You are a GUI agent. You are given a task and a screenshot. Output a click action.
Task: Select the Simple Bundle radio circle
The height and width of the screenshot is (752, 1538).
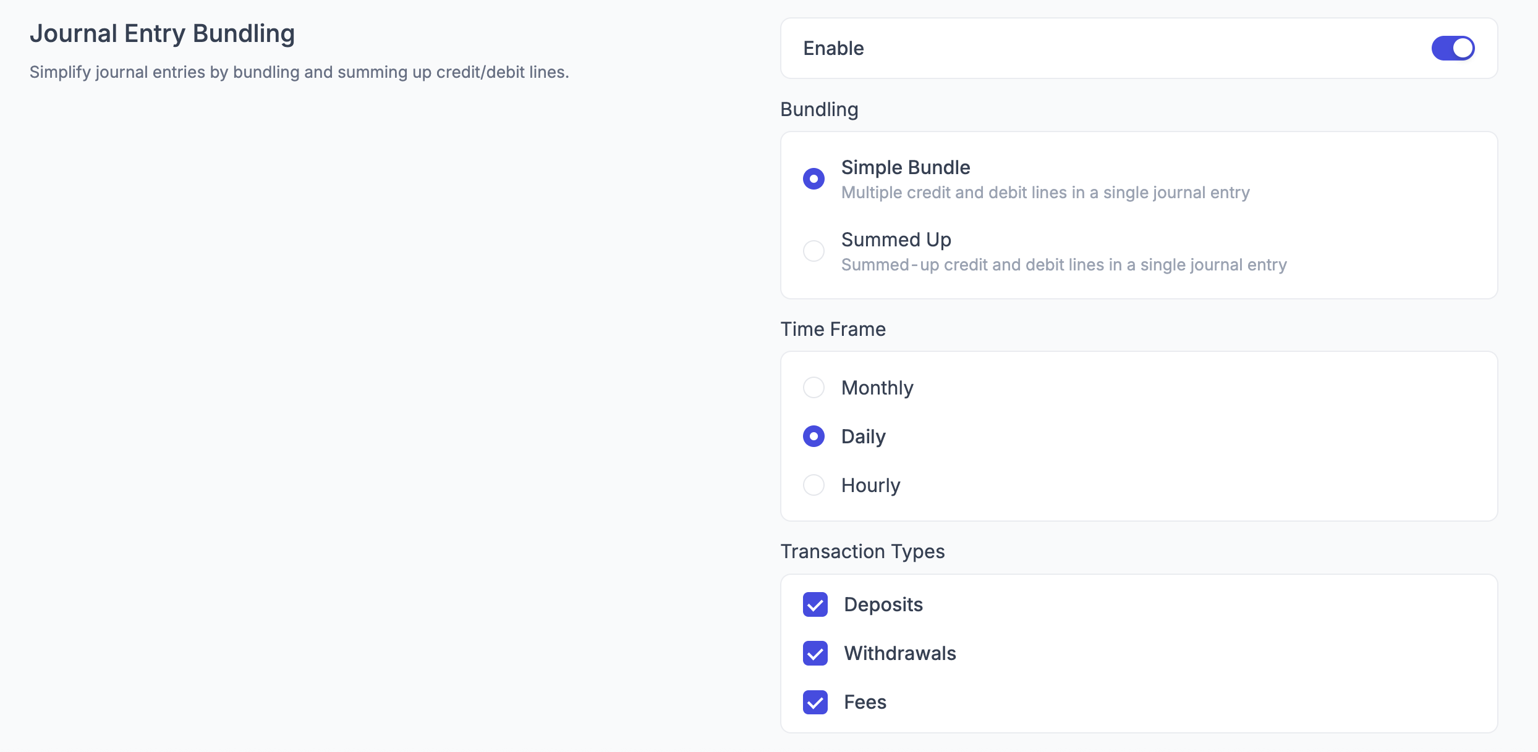click(x=814, y=179)
